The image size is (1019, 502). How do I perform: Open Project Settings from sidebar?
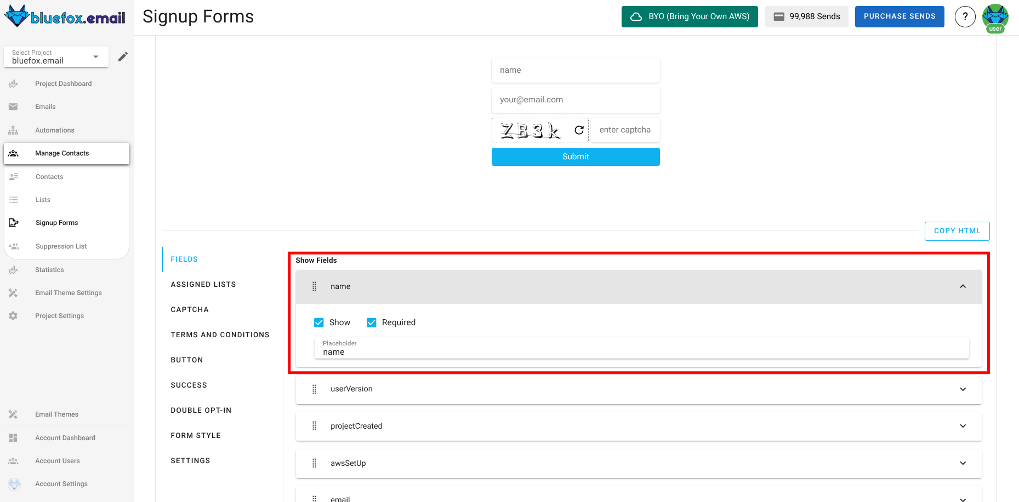[x=59, y=315]
